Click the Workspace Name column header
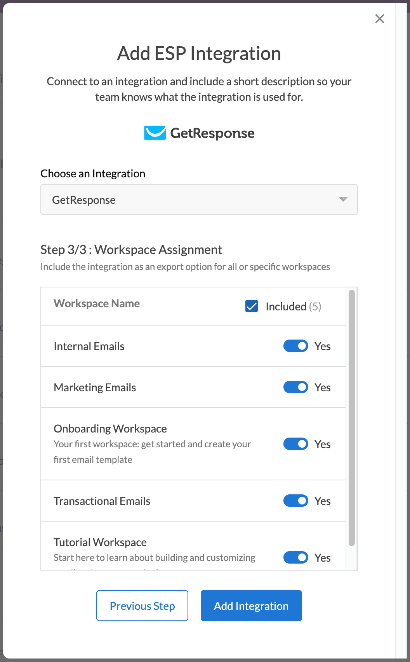This screenshot has width=410, height=662. pos(97,303)
